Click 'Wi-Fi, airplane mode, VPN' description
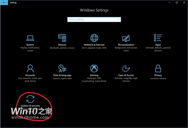 tap(94, 48)
